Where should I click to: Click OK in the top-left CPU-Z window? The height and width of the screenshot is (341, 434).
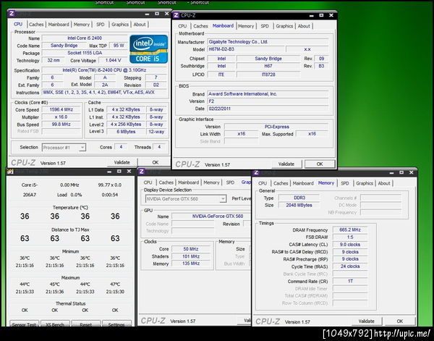coord(156,162)
